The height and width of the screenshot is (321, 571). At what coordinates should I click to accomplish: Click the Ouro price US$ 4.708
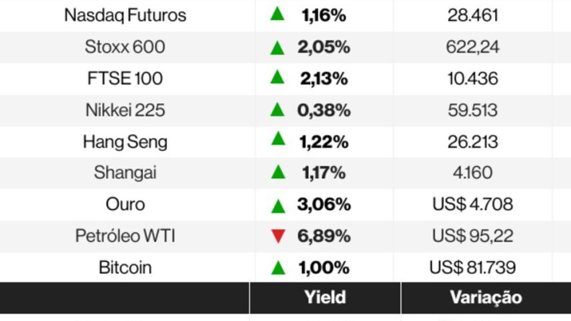pyautogui.click(x=472, y=204)
